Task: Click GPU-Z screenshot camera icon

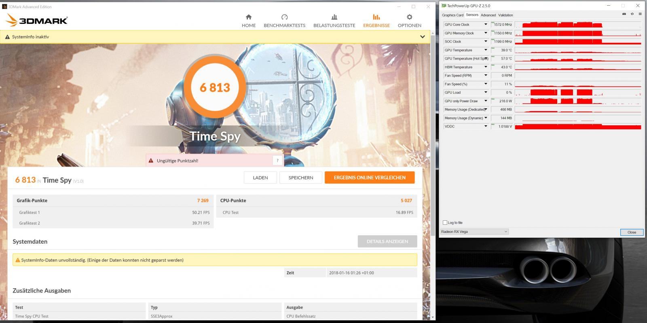Action: (624, 14)
